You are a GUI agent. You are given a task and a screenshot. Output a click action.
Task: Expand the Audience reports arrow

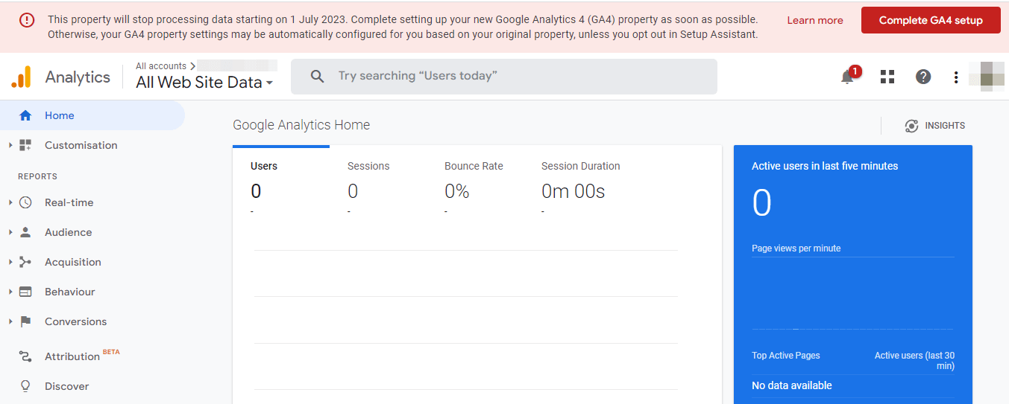tap(10, 232)
